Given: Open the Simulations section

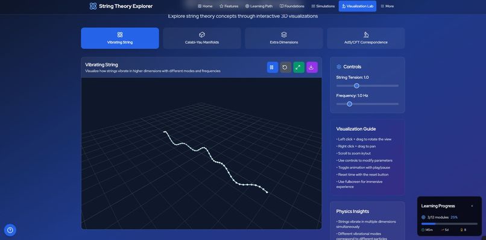Looking at the screenshot, I should [x=323, y=6].
